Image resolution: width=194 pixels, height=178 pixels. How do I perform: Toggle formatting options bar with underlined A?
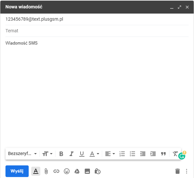[x=36, y=171]
